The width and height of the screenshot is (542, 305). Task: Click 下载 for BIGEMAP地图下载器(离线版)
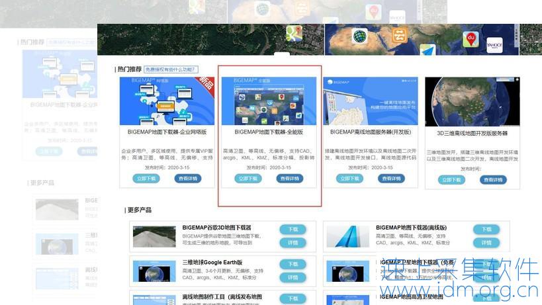pyautogui.click(x=486, y=230)
